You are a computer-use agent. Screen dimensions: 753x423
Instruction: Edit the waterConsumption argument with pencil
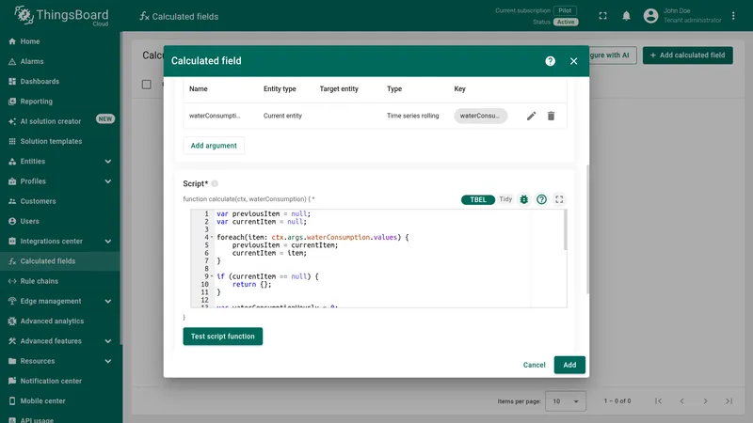click(x=531, y=116)
